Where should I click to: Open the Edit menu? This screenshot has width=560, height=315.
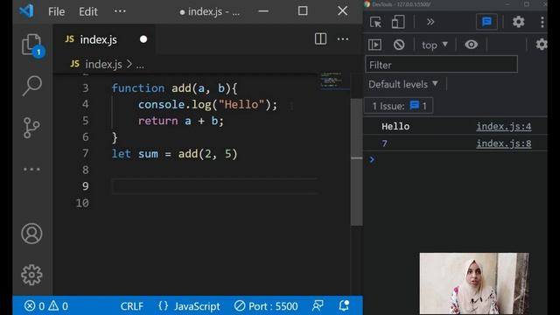(88, 11)
